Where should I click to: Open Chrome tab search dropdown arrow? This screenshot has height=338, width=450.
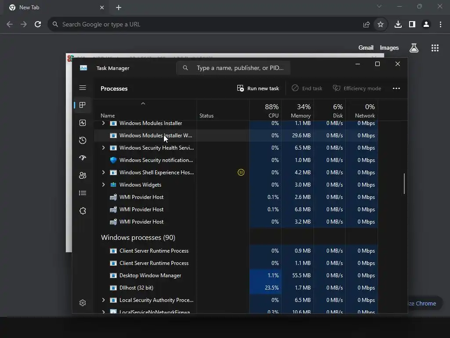379,6
